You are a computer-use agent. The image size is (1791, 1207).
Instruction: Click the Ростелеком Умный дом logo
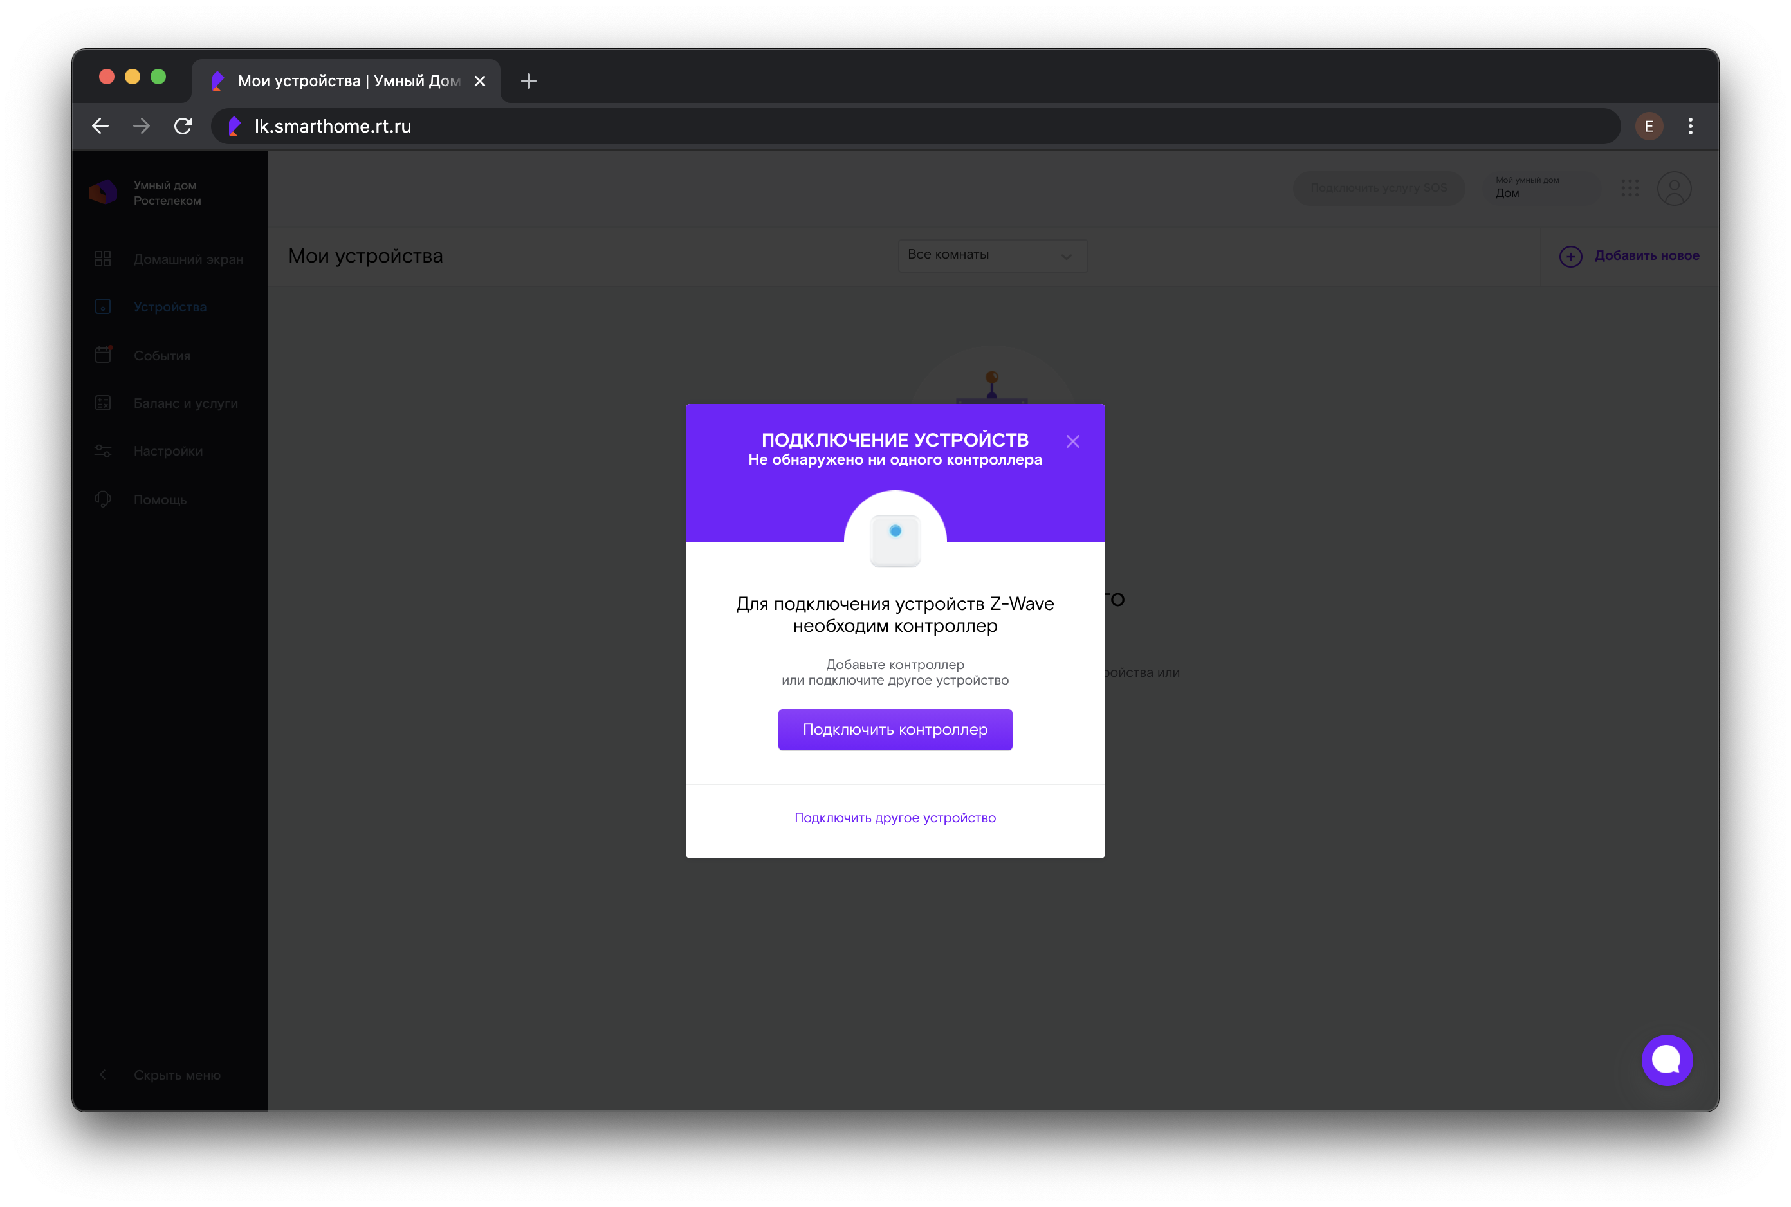tap(103, 192)
